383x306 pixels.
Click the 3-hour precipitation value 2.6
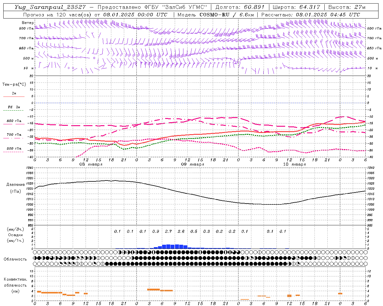click(181, 231)
